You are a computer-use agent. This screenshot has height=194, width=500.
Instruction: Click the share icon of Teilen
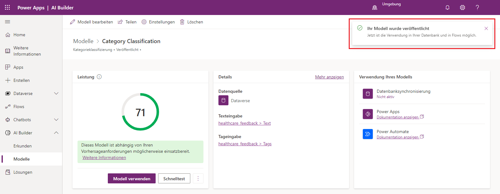pyautogui.click(x=120, y=22)
